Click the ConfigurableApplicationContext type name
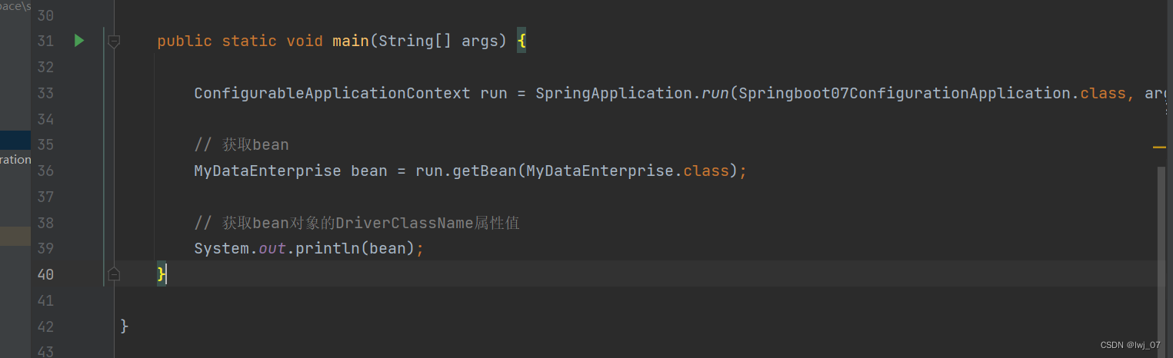The height and width of the screenshot is (358, 1173). pos(332,93)
